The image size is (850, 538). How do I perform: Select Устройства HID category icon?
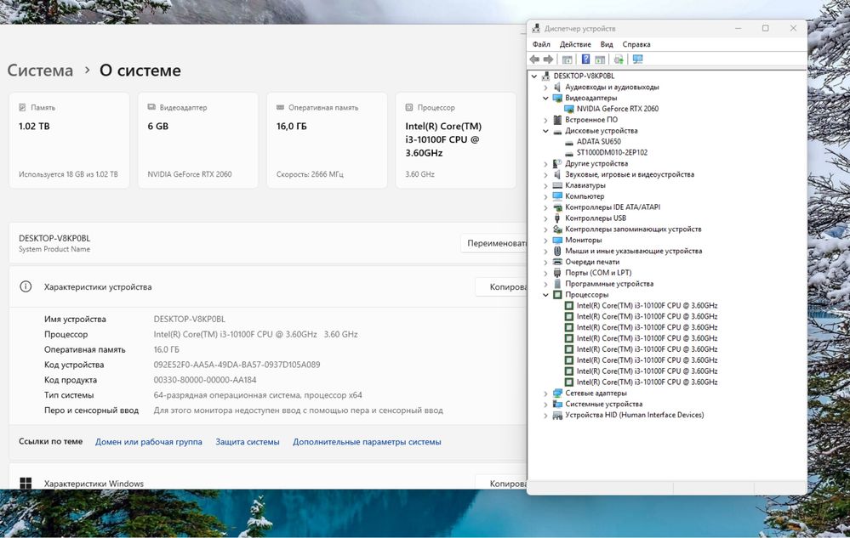tap(557, 415)
